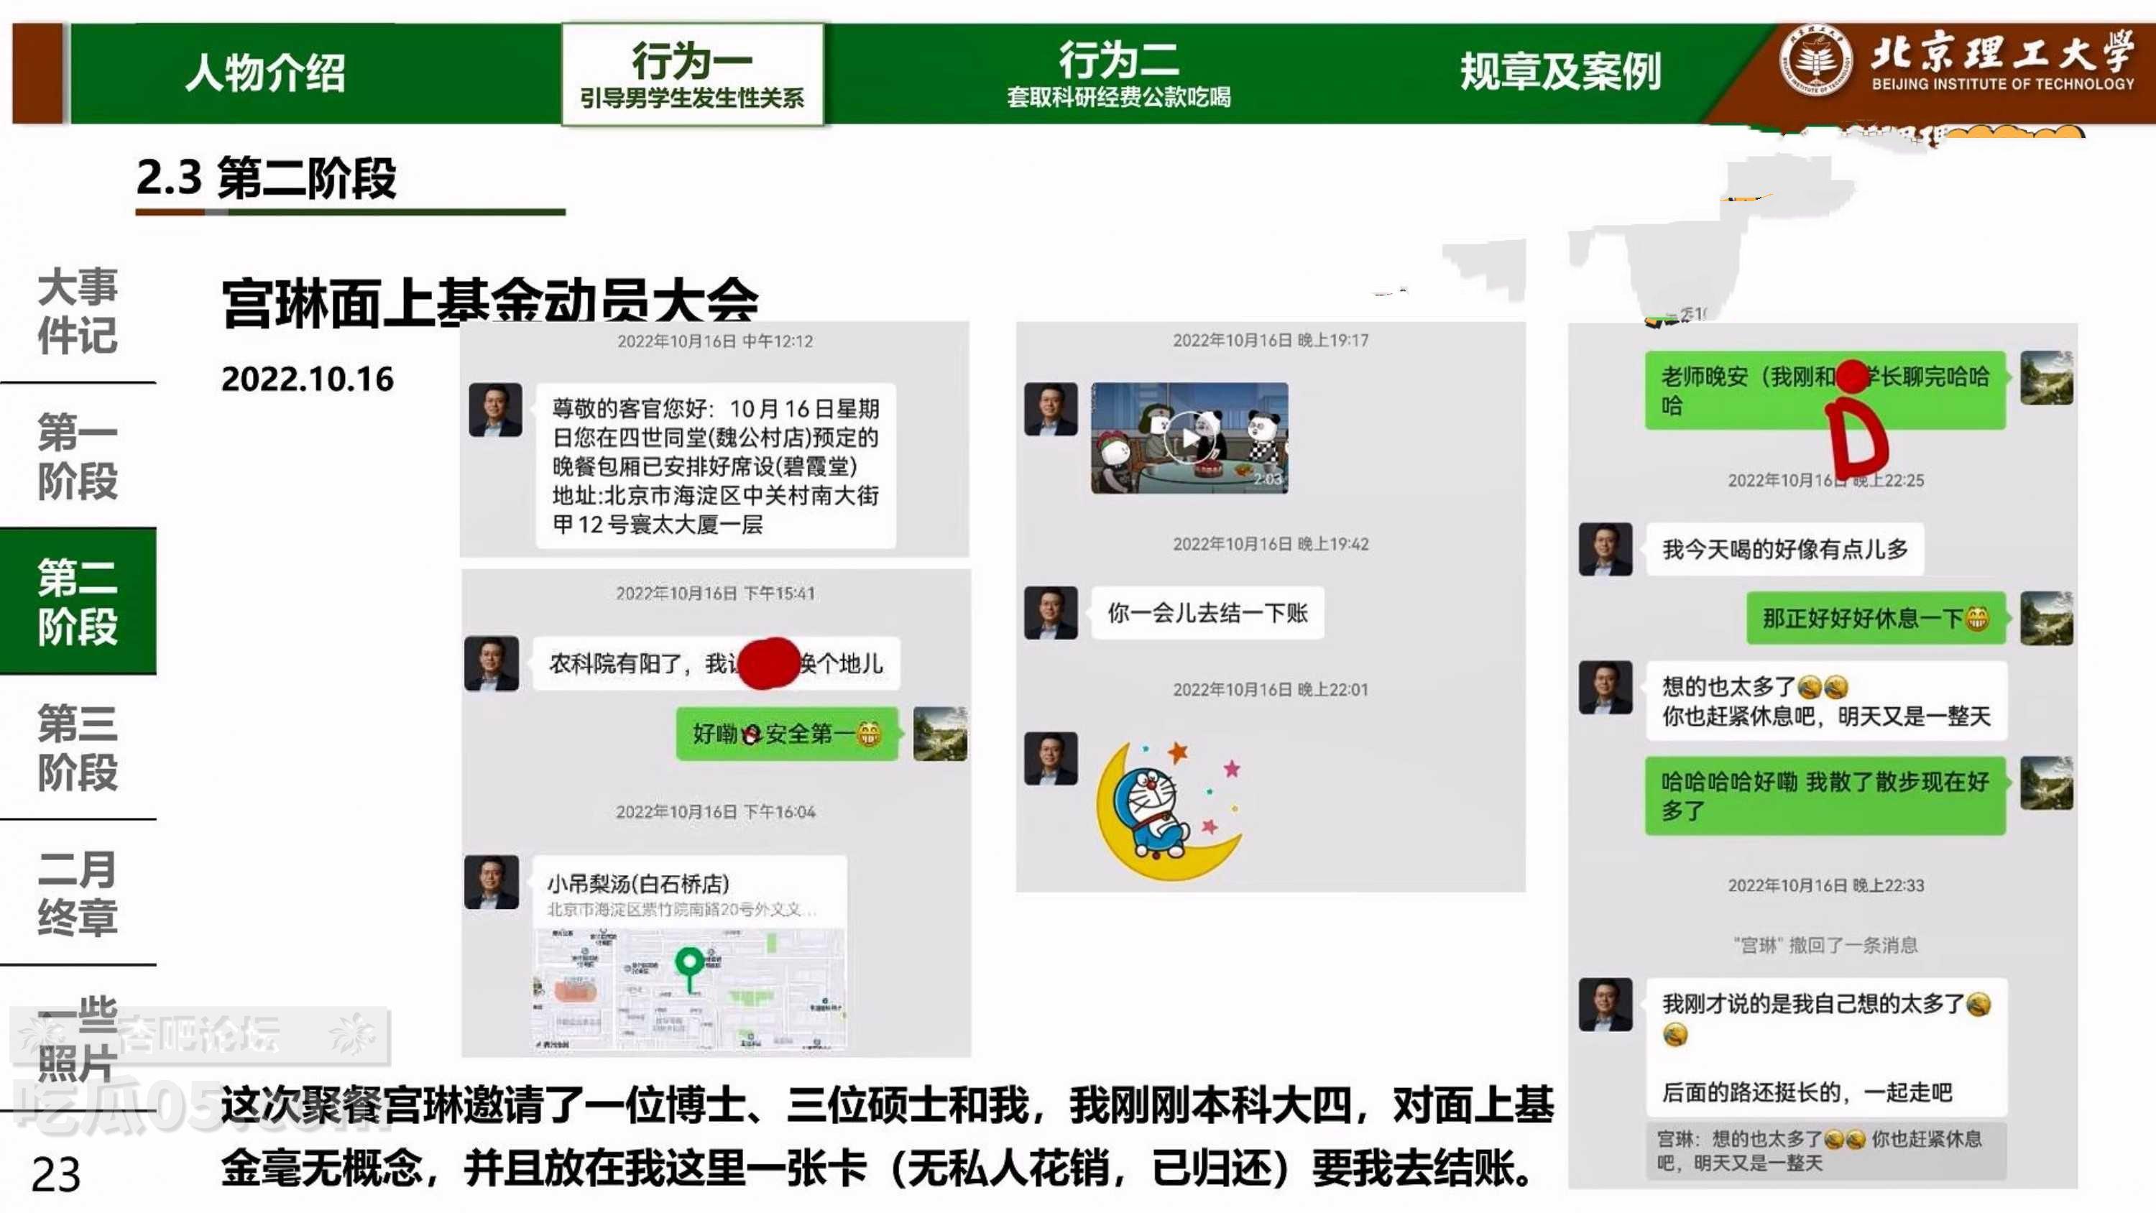Open 二月终章 sidebar section
This screenshot has width=2156, height=1213.
click(77, 893)
